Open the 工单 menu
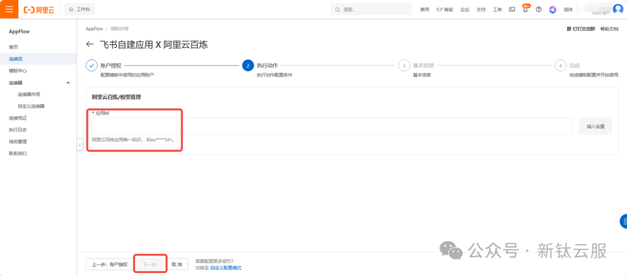Image resolution: width=627 pixels, height=276 pixels. pyautogui.click(x=497, y=10)
